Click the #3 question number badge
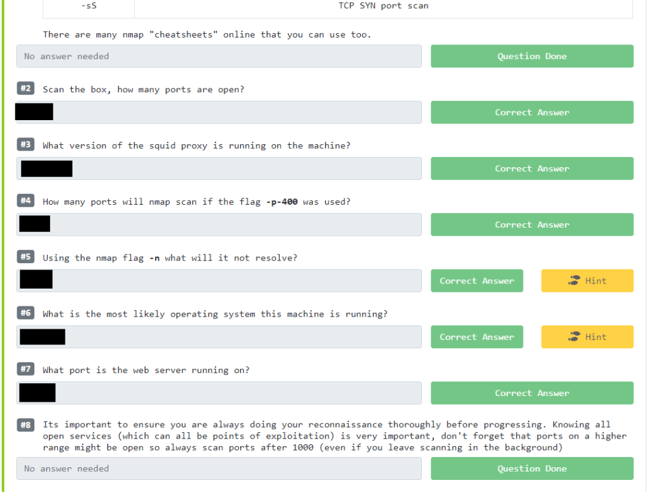The height and width of the screenshot is (492, 650). [x=25, y=145]
